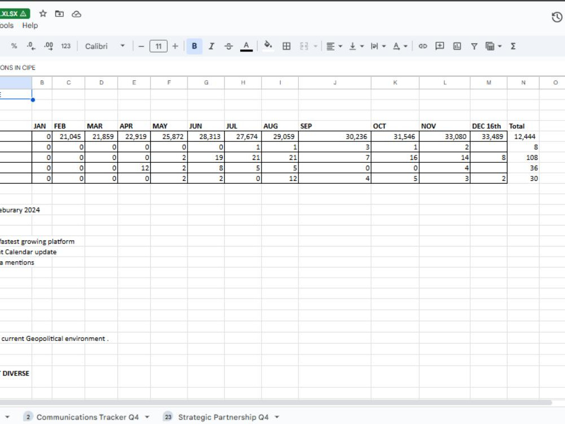565x424 pixels.
Task: Click the filter views icon
Action: pyautogui.click(x=490, y=46)
